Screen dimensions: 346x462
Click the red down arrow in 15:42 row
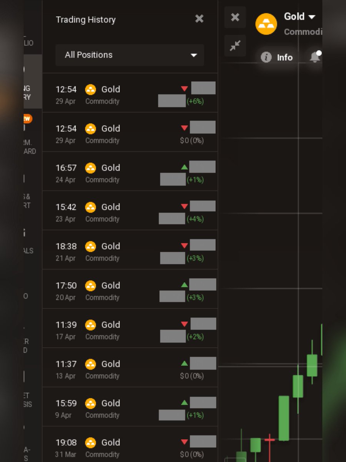coord(184,207)
